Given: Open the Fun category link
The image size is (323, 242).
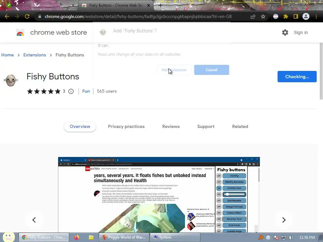Looking at the screenshot, I should (x=86, y=91).
